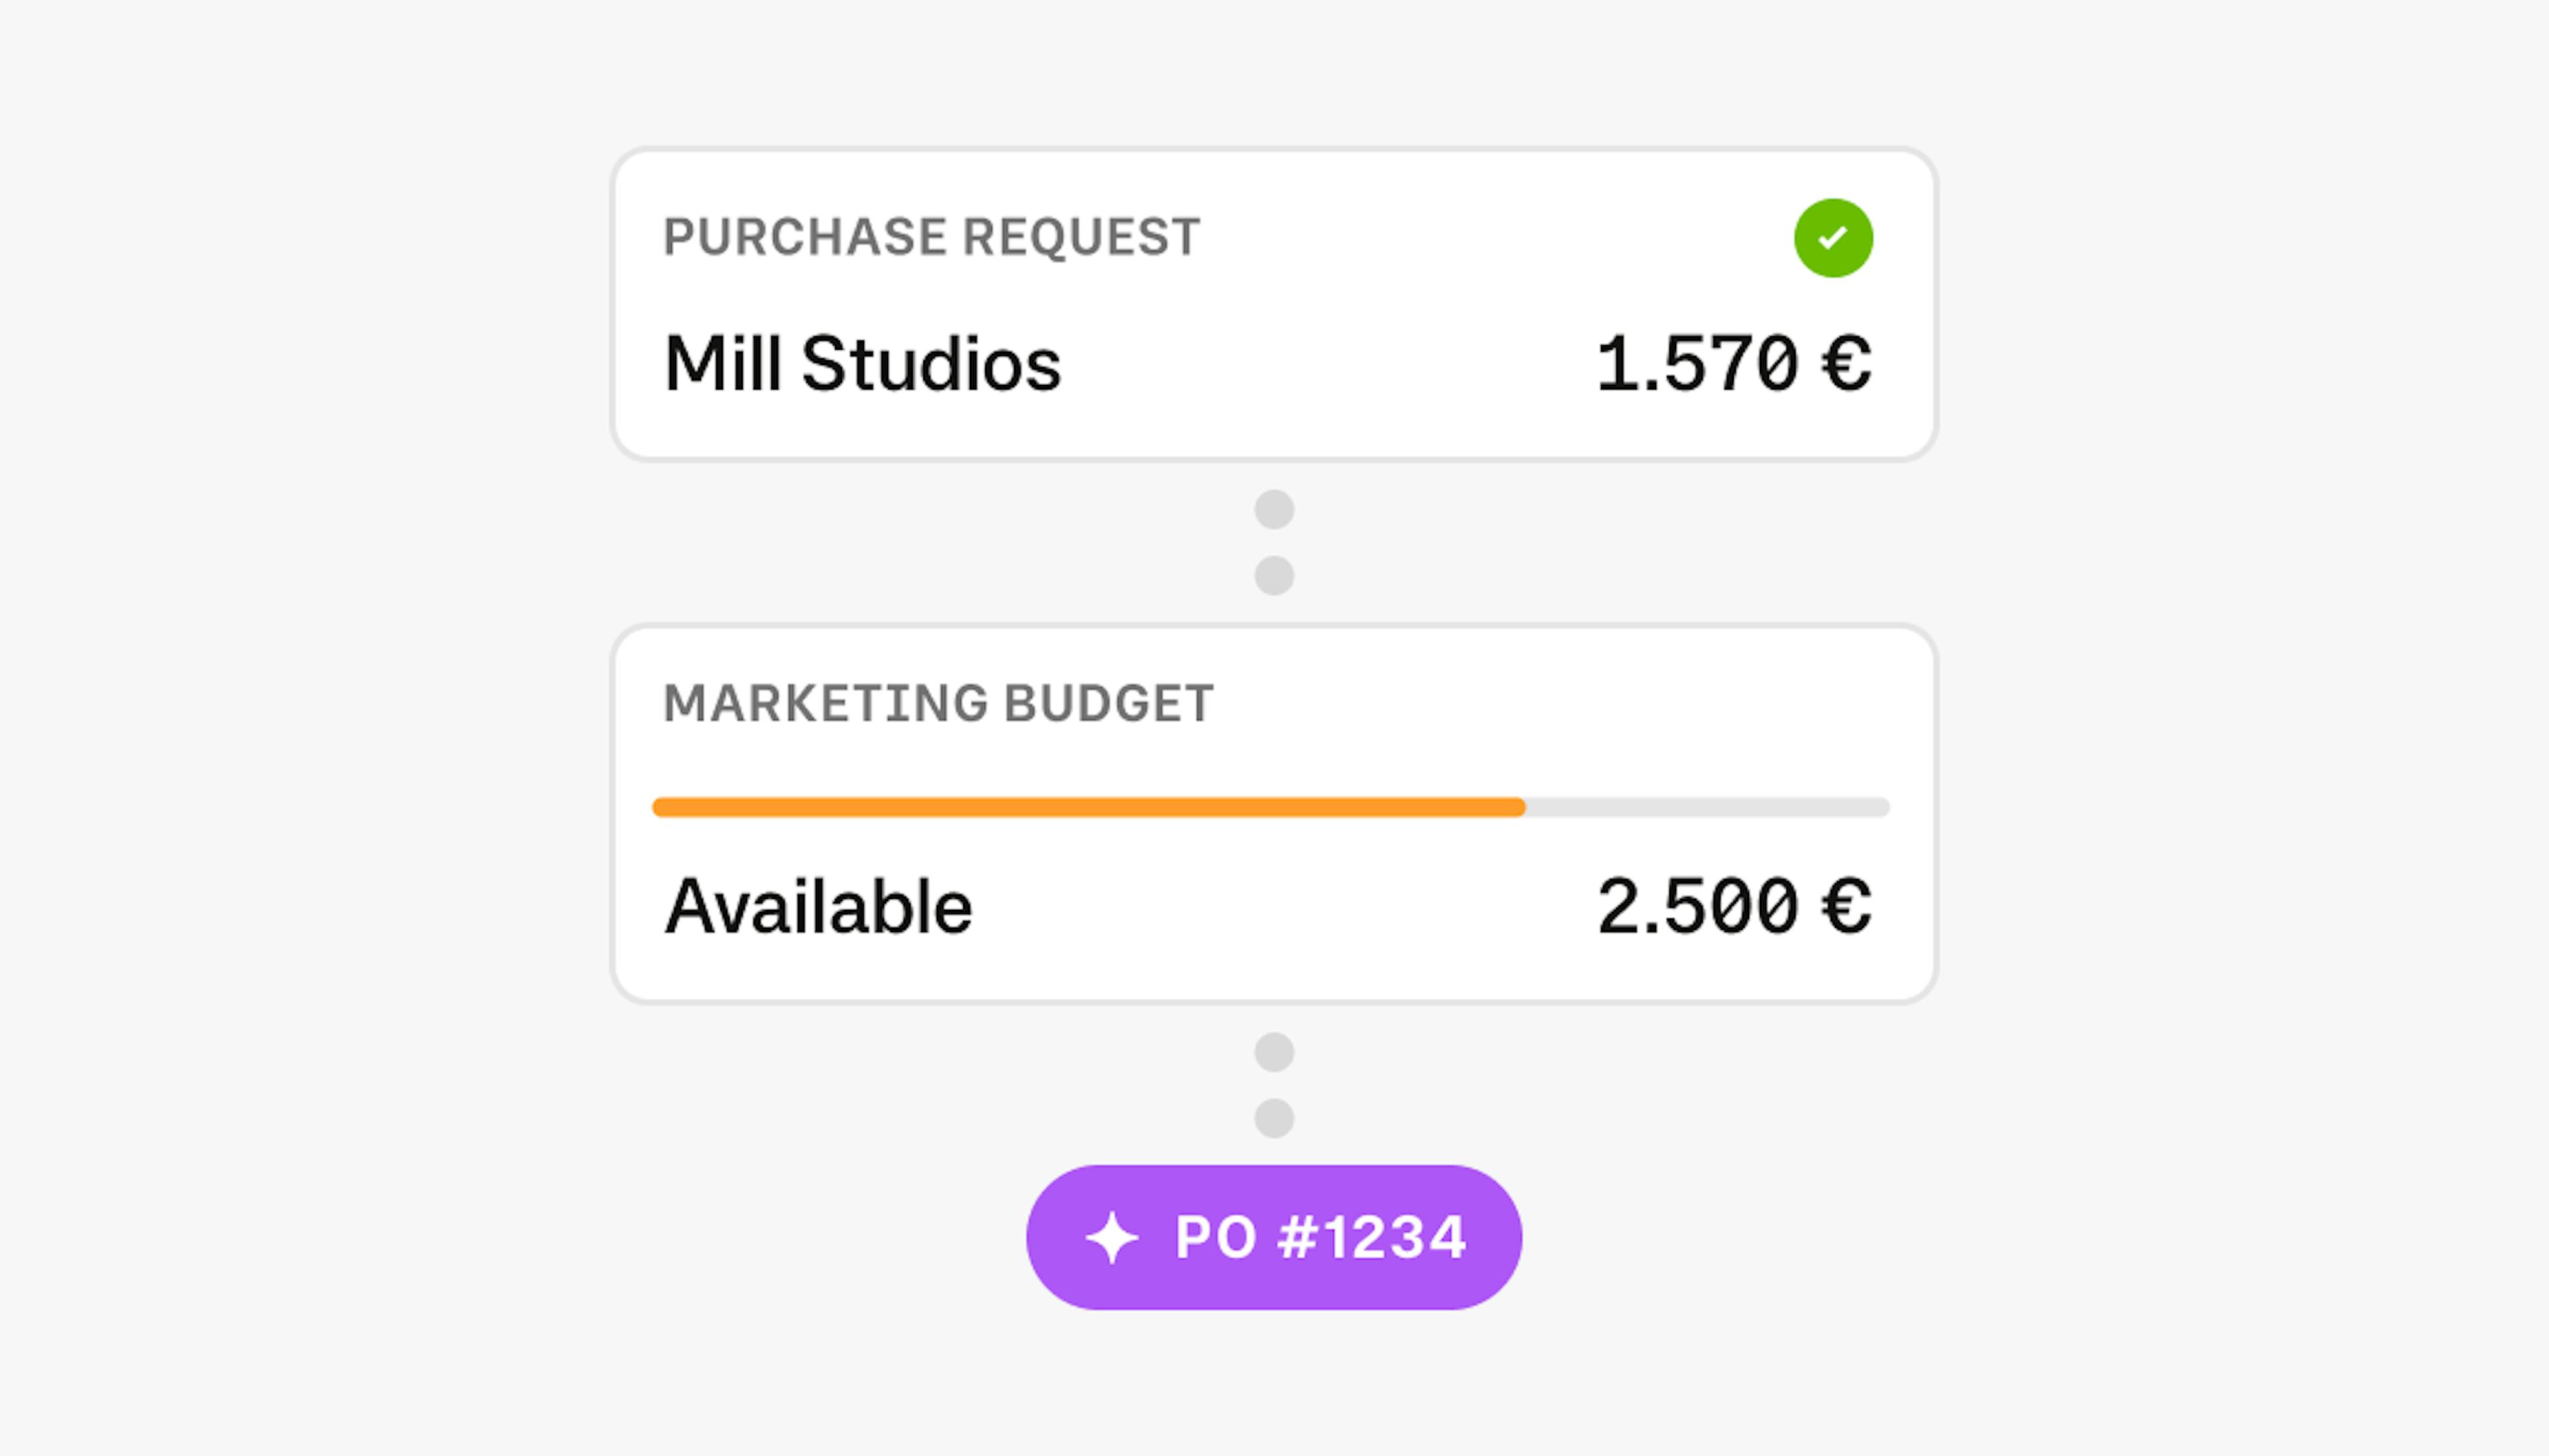Viewport: 2549px width, 1456px height.
Task: Click the #1234 number in the purple pill
Action: click(x=1372, y=1238)
